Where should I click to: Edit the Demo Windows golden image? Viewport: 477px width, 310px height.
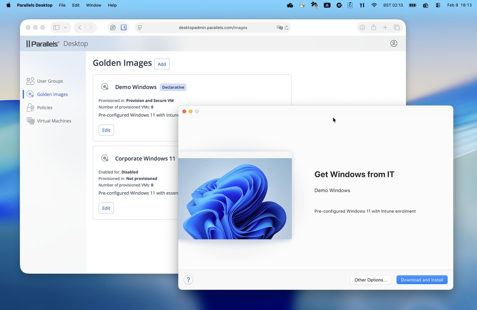tap(106, 130)
